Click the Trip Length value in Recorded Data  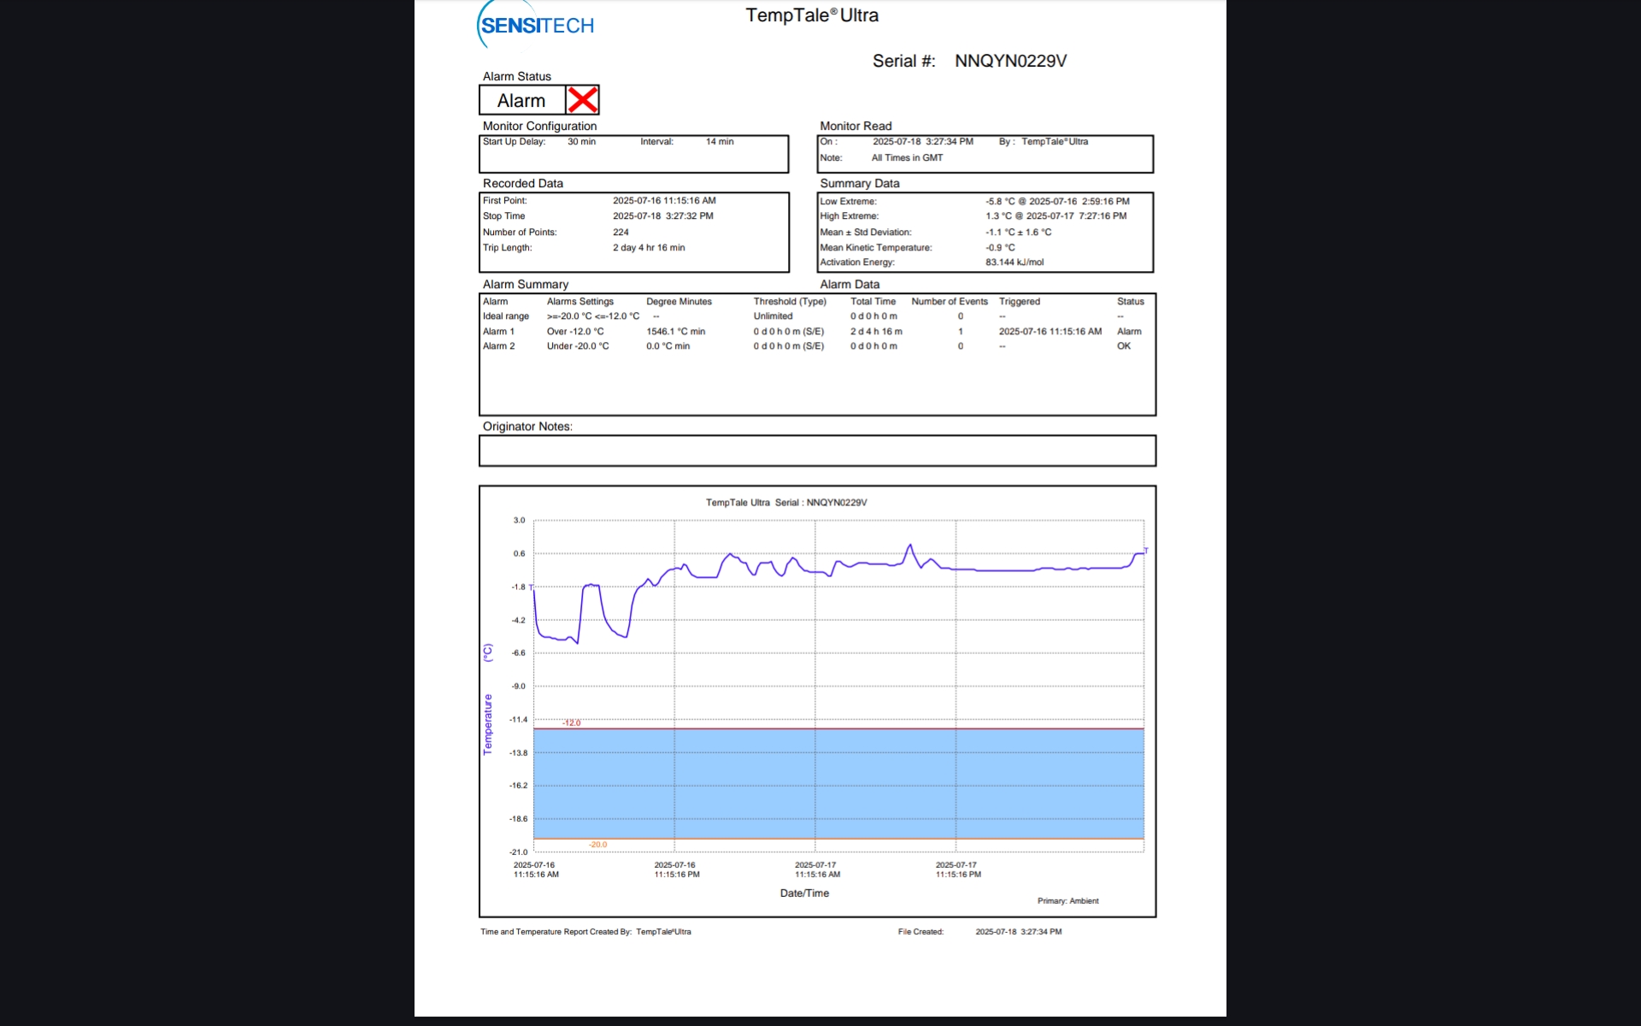648,248
